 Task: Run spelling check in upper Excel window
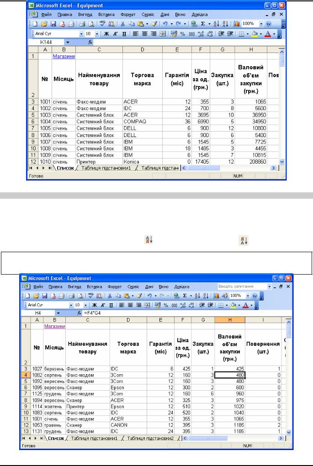(x=102, y=23)
